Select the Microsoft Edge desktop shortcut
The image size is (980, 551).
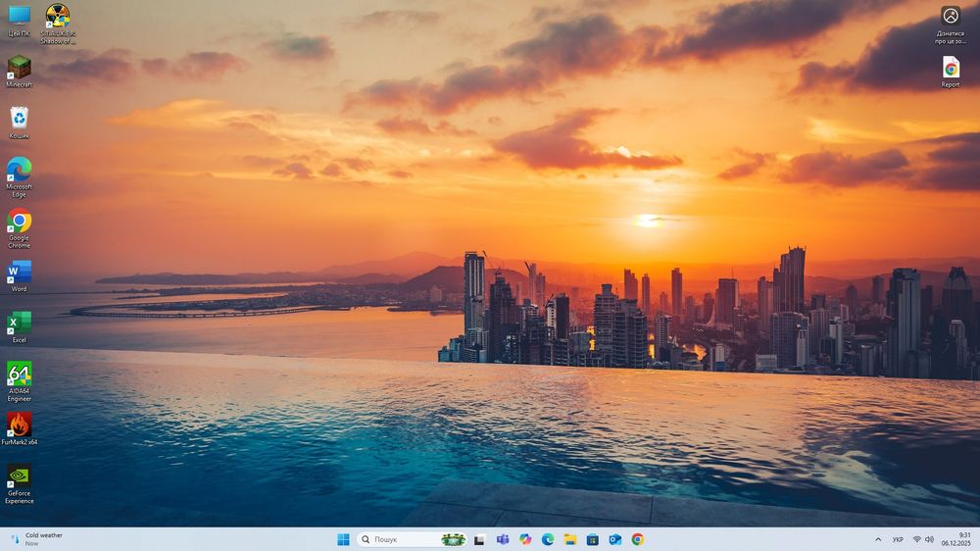pyautogui.click(x=19, y=177)
